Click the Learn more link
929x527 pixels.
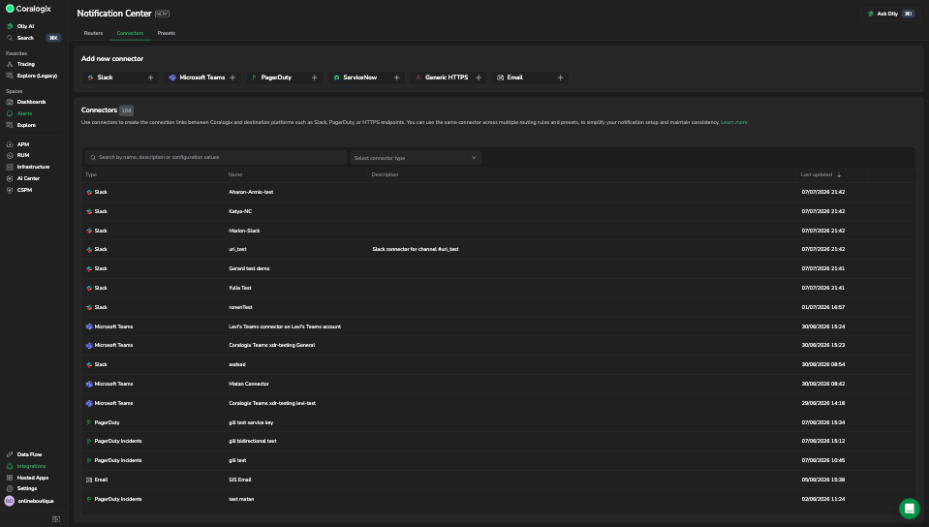tap(734, 122)
